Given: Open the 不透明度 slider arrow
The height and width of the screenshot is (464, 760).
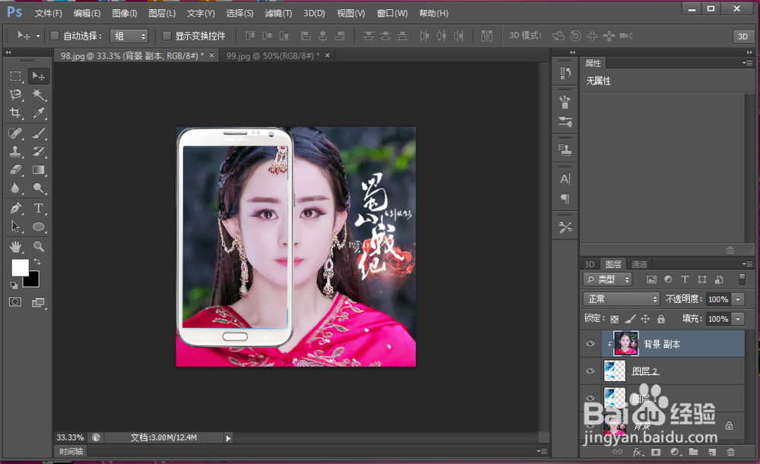Looking at the screenshot, I should pos(738,299).
